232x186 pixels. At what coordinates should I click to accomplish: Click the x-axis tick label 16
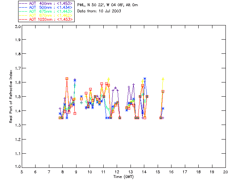click(x=171, y=172)
